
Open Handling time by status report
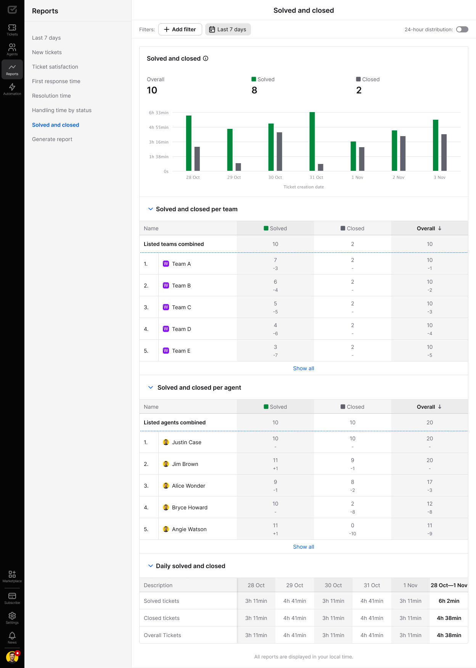tap(62, 110)
